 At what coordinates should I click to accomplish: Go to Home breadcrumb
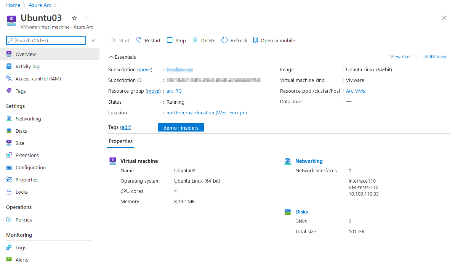pyautogui.click(x=13, y=5)
